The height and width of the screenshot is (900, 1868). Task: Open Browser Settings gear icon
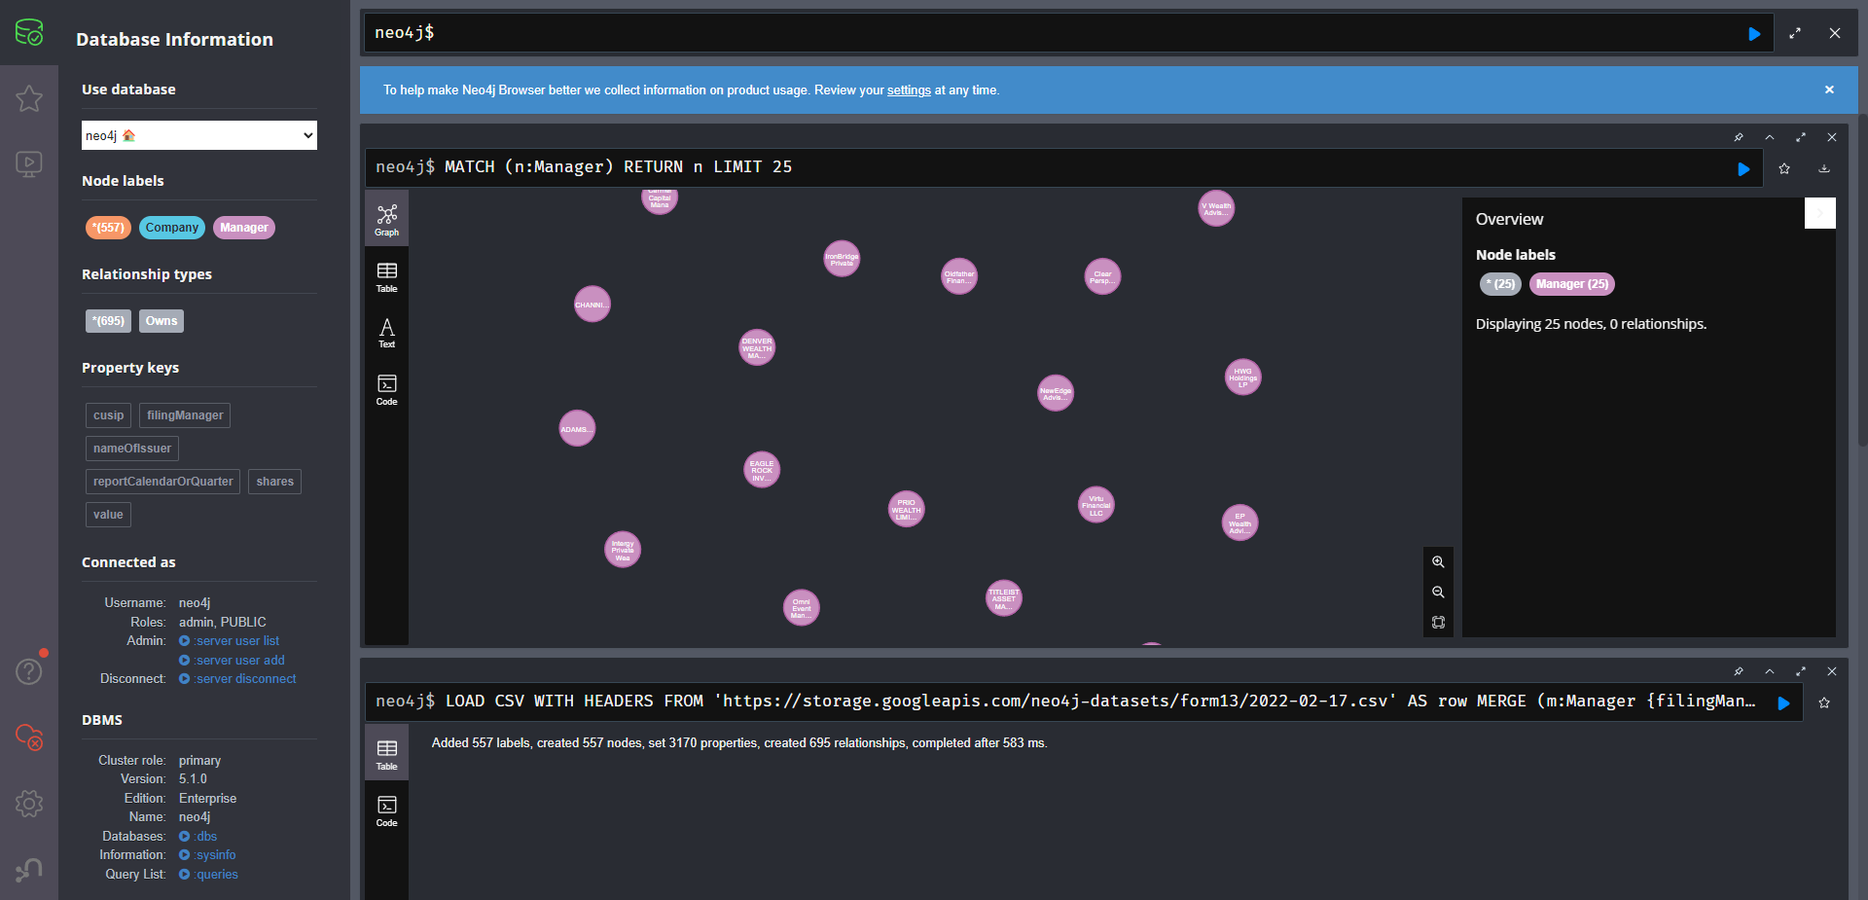coord(29,803)
